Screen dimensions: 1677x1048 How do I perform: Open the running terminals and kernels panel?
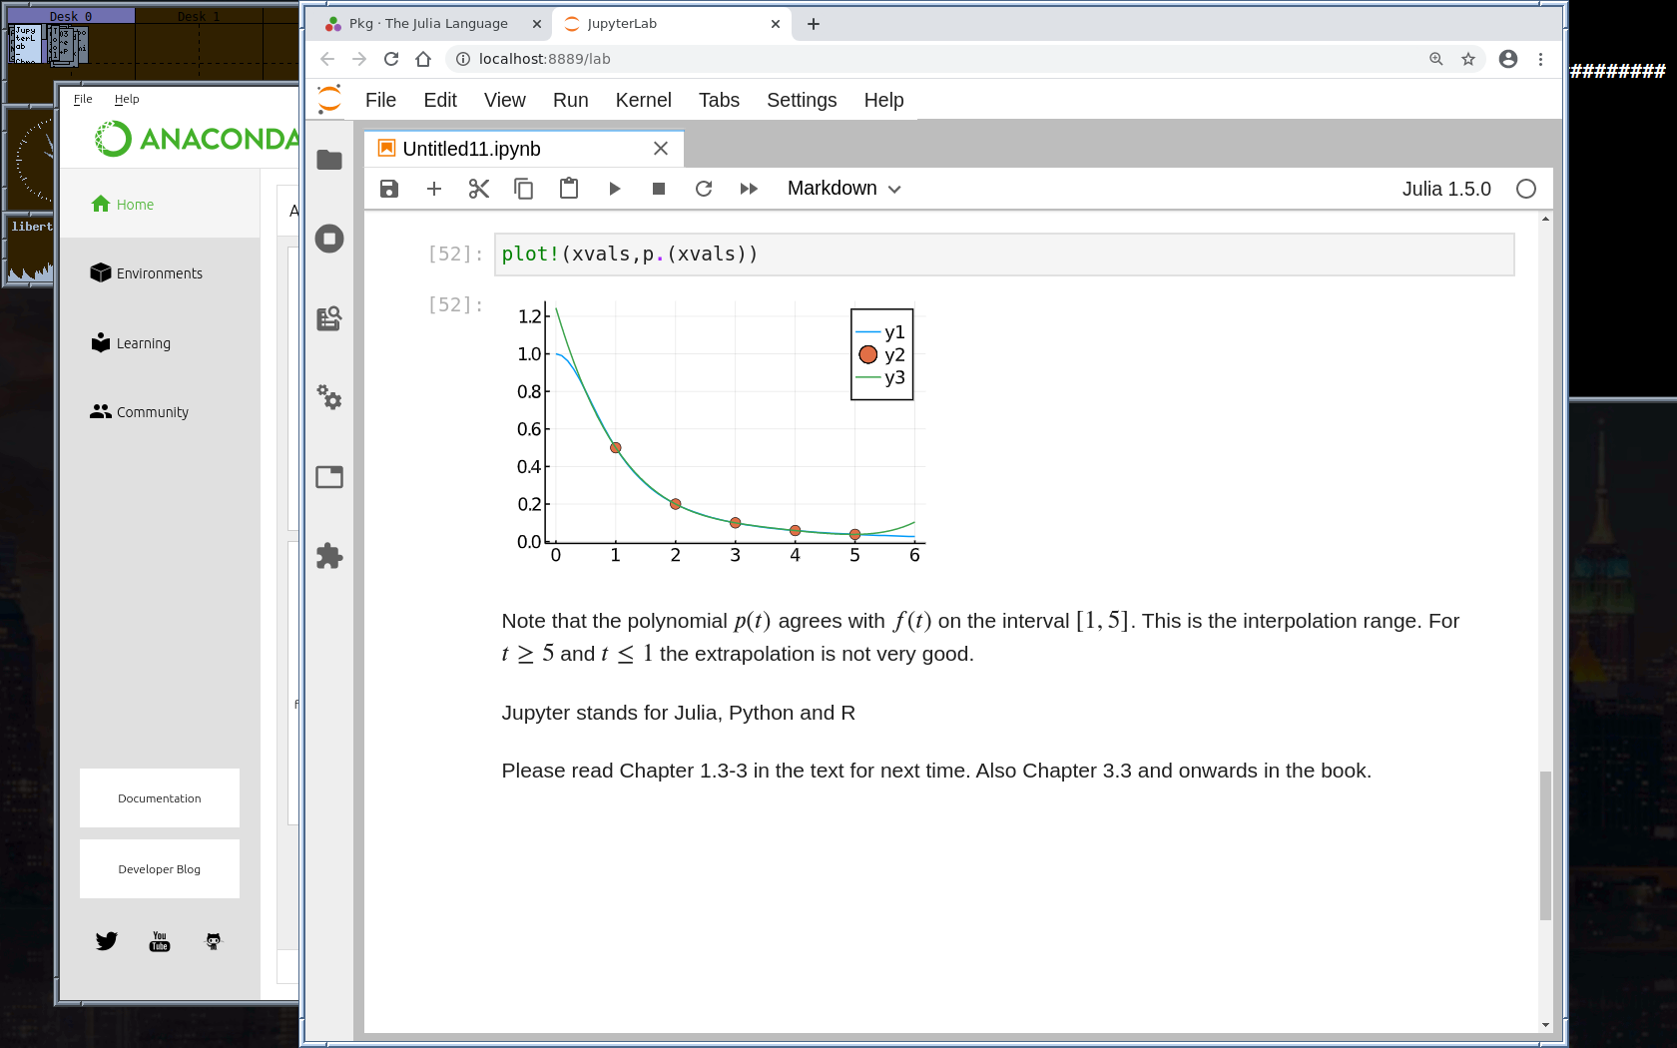[x=329, y=239]
